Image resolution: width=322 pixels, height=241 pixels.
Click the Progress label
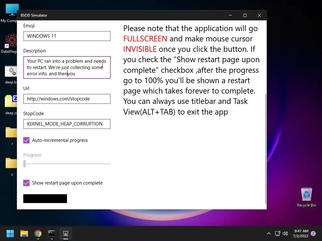click(x=32, y=155)
